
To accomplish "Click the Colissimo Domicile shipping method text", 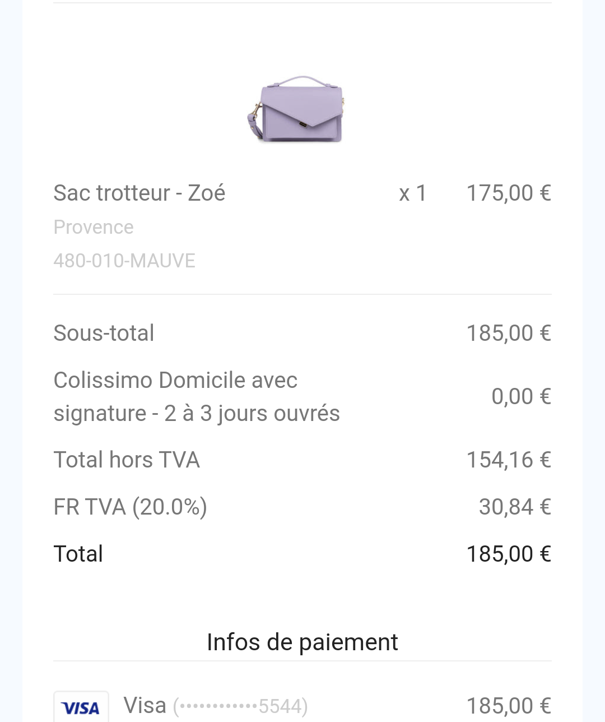I will pyautogui.click(x=197, y=397).
